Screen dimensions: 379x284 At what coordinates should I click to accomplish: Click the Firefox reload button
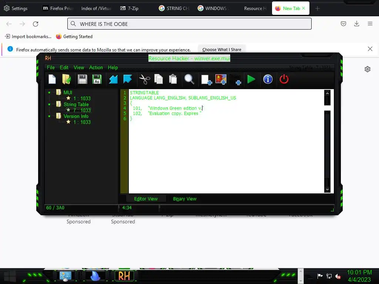coord(36,24)
